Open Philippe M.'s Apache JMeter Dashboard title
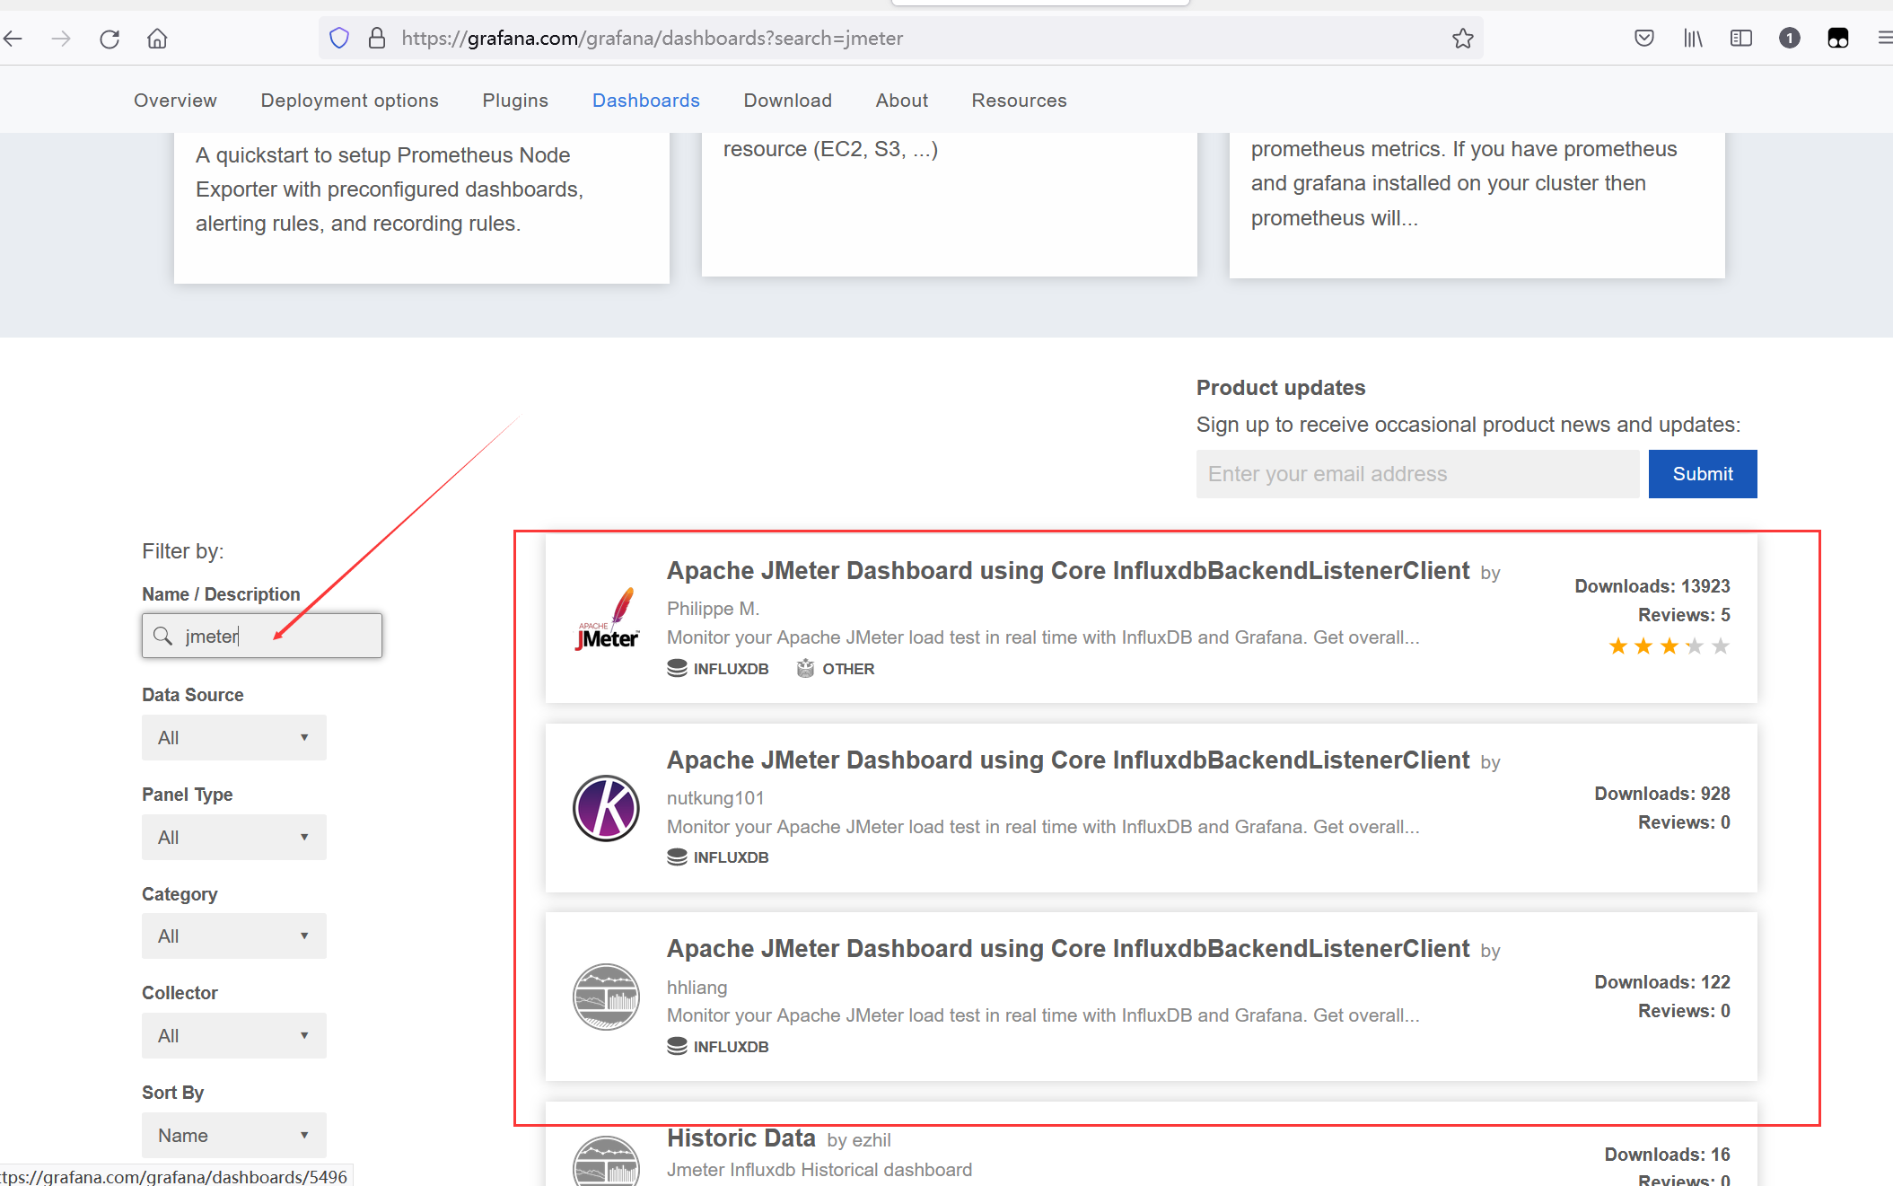 (1067, 571)
